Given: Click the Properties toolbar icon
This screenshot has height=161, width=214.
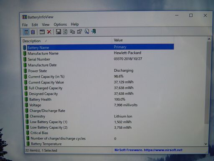Looking at the screenshot, I should click(79, 31).
